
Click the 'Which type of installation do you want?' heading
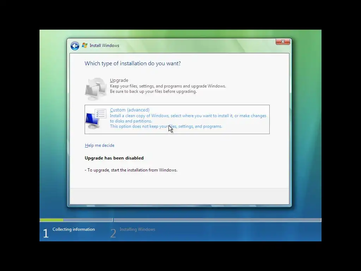(x=133, y=64)
